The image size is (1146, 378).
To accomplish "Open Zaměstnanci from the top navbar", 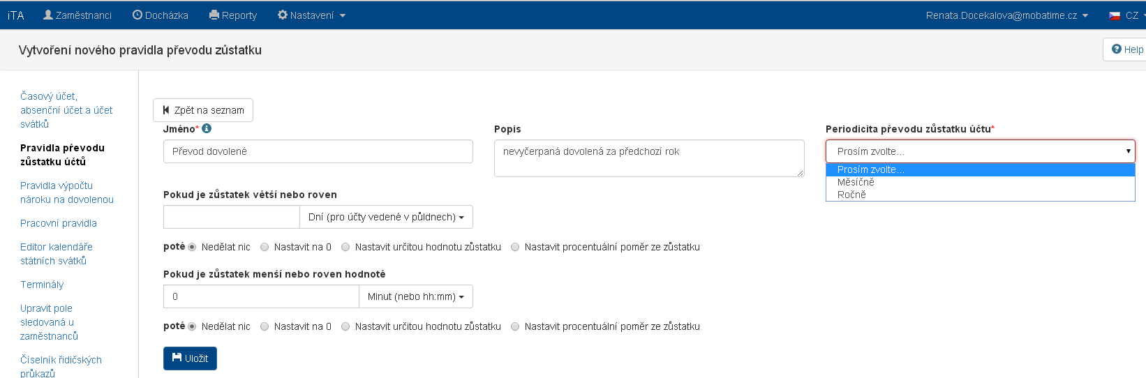I will pos(77,15).
